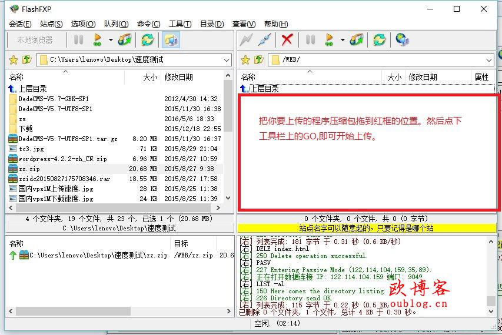The image size is (502, 335).
Task: Click the local transfer queue globe icon
Action: point(125,39)
